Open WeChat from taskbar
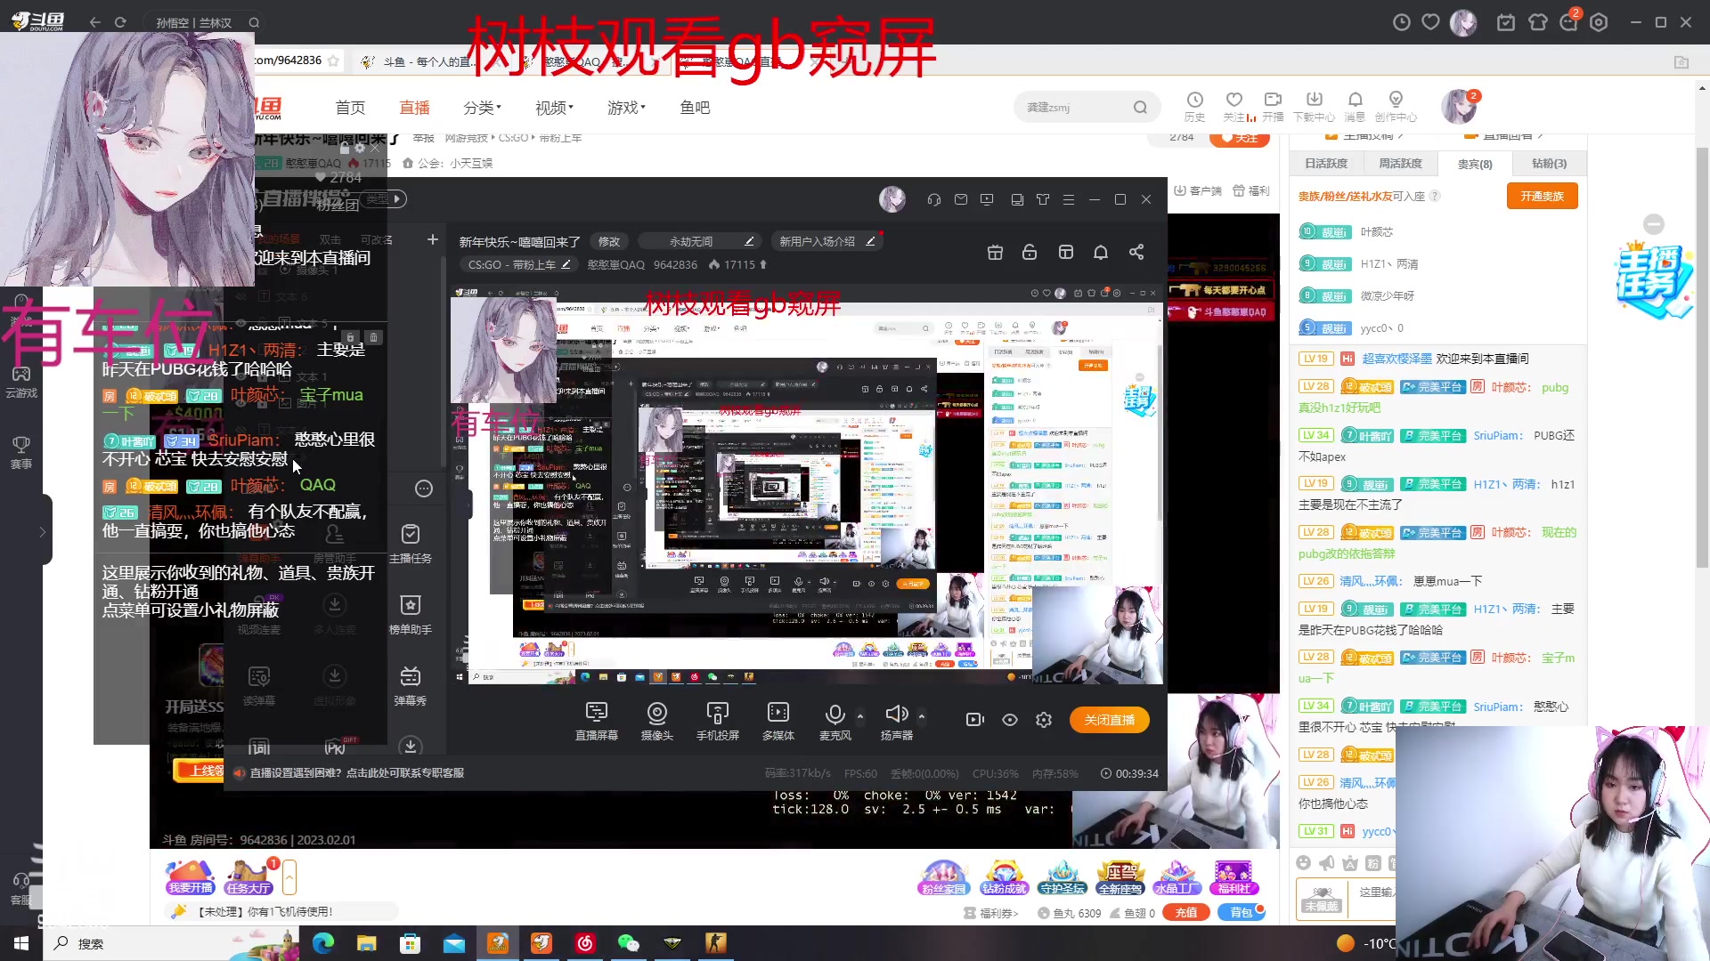Screen dimensions: 1710x961 tap(629, 943)
